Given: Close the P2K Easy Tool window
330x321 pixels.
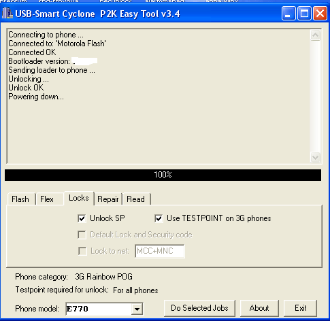Looking at the screenshot, I should (320, 14).
